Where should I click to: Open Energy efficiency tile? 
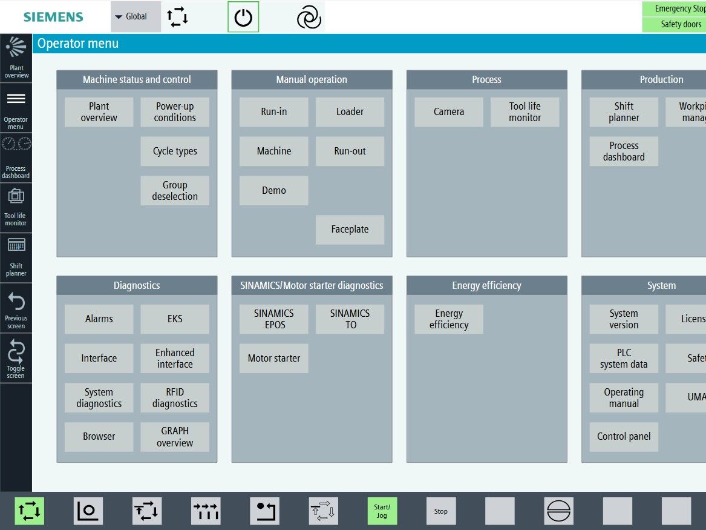click(x=449, y=319)
